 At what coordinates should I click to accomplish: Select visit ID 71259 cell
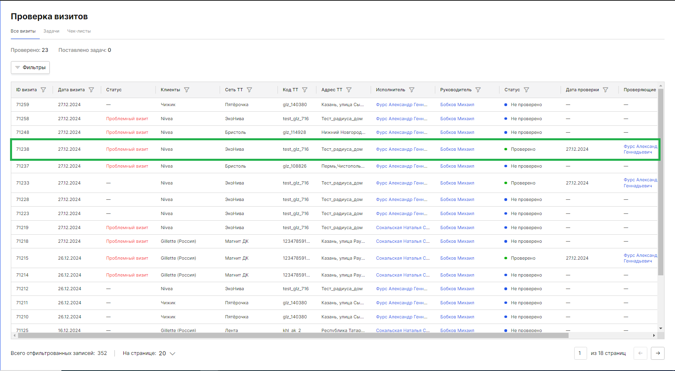point(22,105)
